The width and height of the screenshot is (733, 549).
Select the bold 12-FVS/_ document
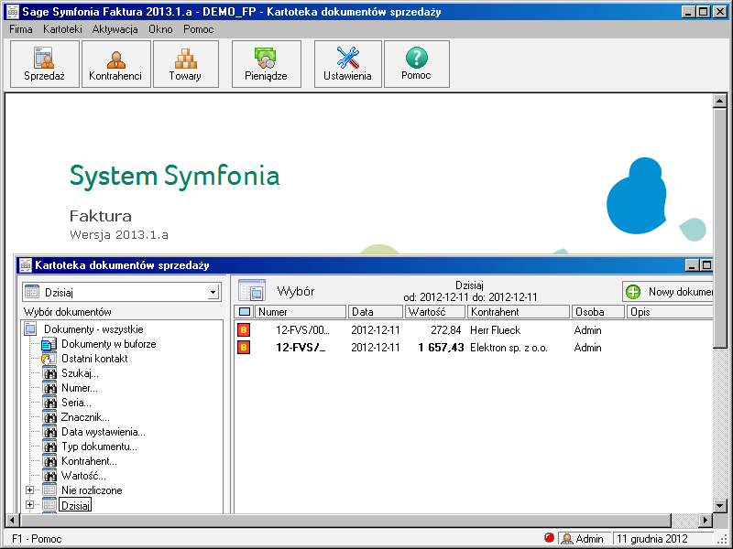click(x=301, y=348)
